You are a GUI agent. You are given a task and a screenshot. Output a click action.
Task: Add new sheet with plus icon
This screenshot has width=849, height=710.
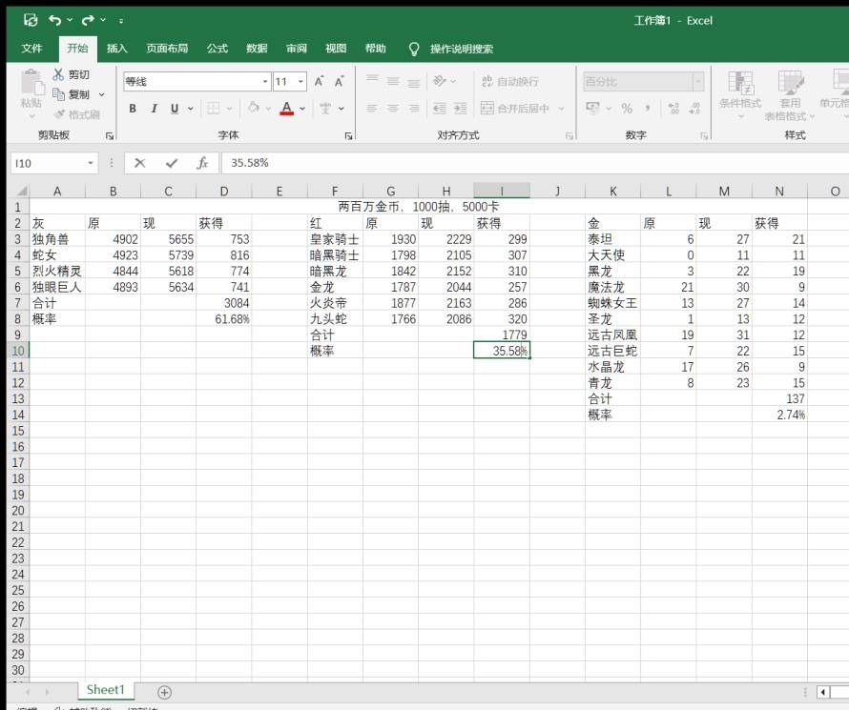tap(165, 692)
